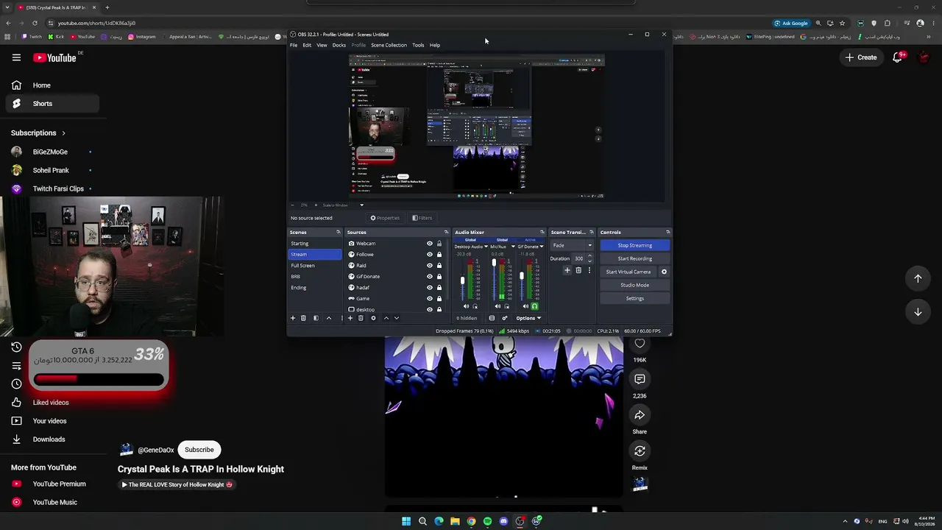Open Audio Mixer Options dropdown

[x=528, y=318]
